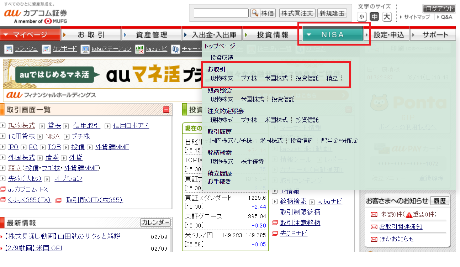The height and width of the screenshot is (267, 460).
Task: Open the kabuナビ chart icon
Action: pyautogui.click(x=139, y=49)
